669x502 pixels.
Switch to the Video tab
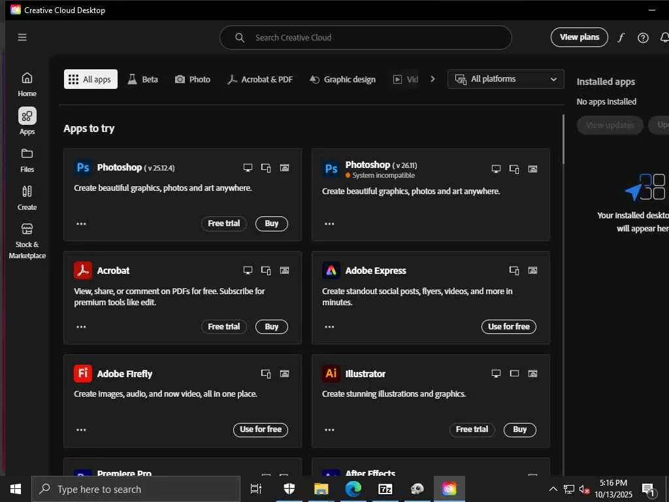(x=405, y=79)
